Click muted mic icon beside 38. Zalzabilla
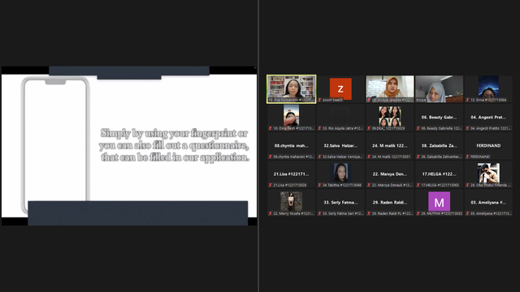 tap(418, 157)
